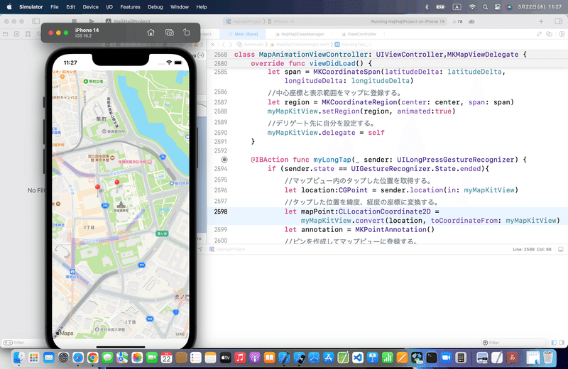Open the source control navigator icon
Screen dimensions: 568x369
pos(16,34)
